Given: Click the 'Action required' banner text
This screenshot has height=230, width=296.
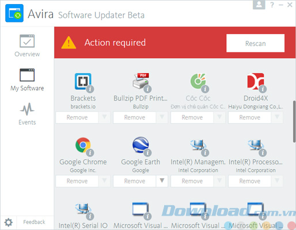Looking at the screenshot, I should click(115, 43).
